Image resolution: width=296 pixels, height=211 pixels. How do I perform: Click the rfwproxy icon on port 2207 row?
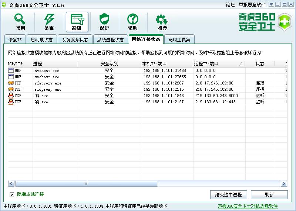pyautogui.click(x=11, y=83)
